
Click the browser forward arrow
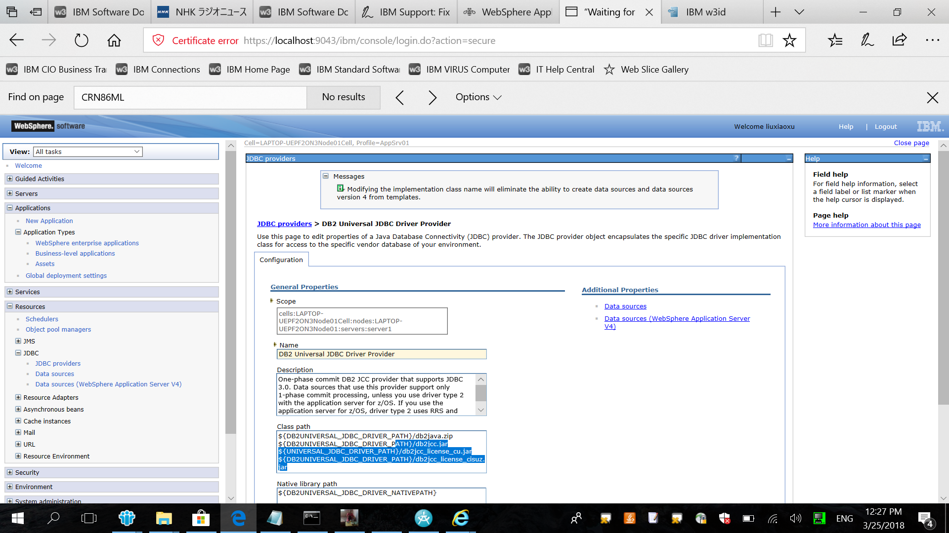click(49, 40)
